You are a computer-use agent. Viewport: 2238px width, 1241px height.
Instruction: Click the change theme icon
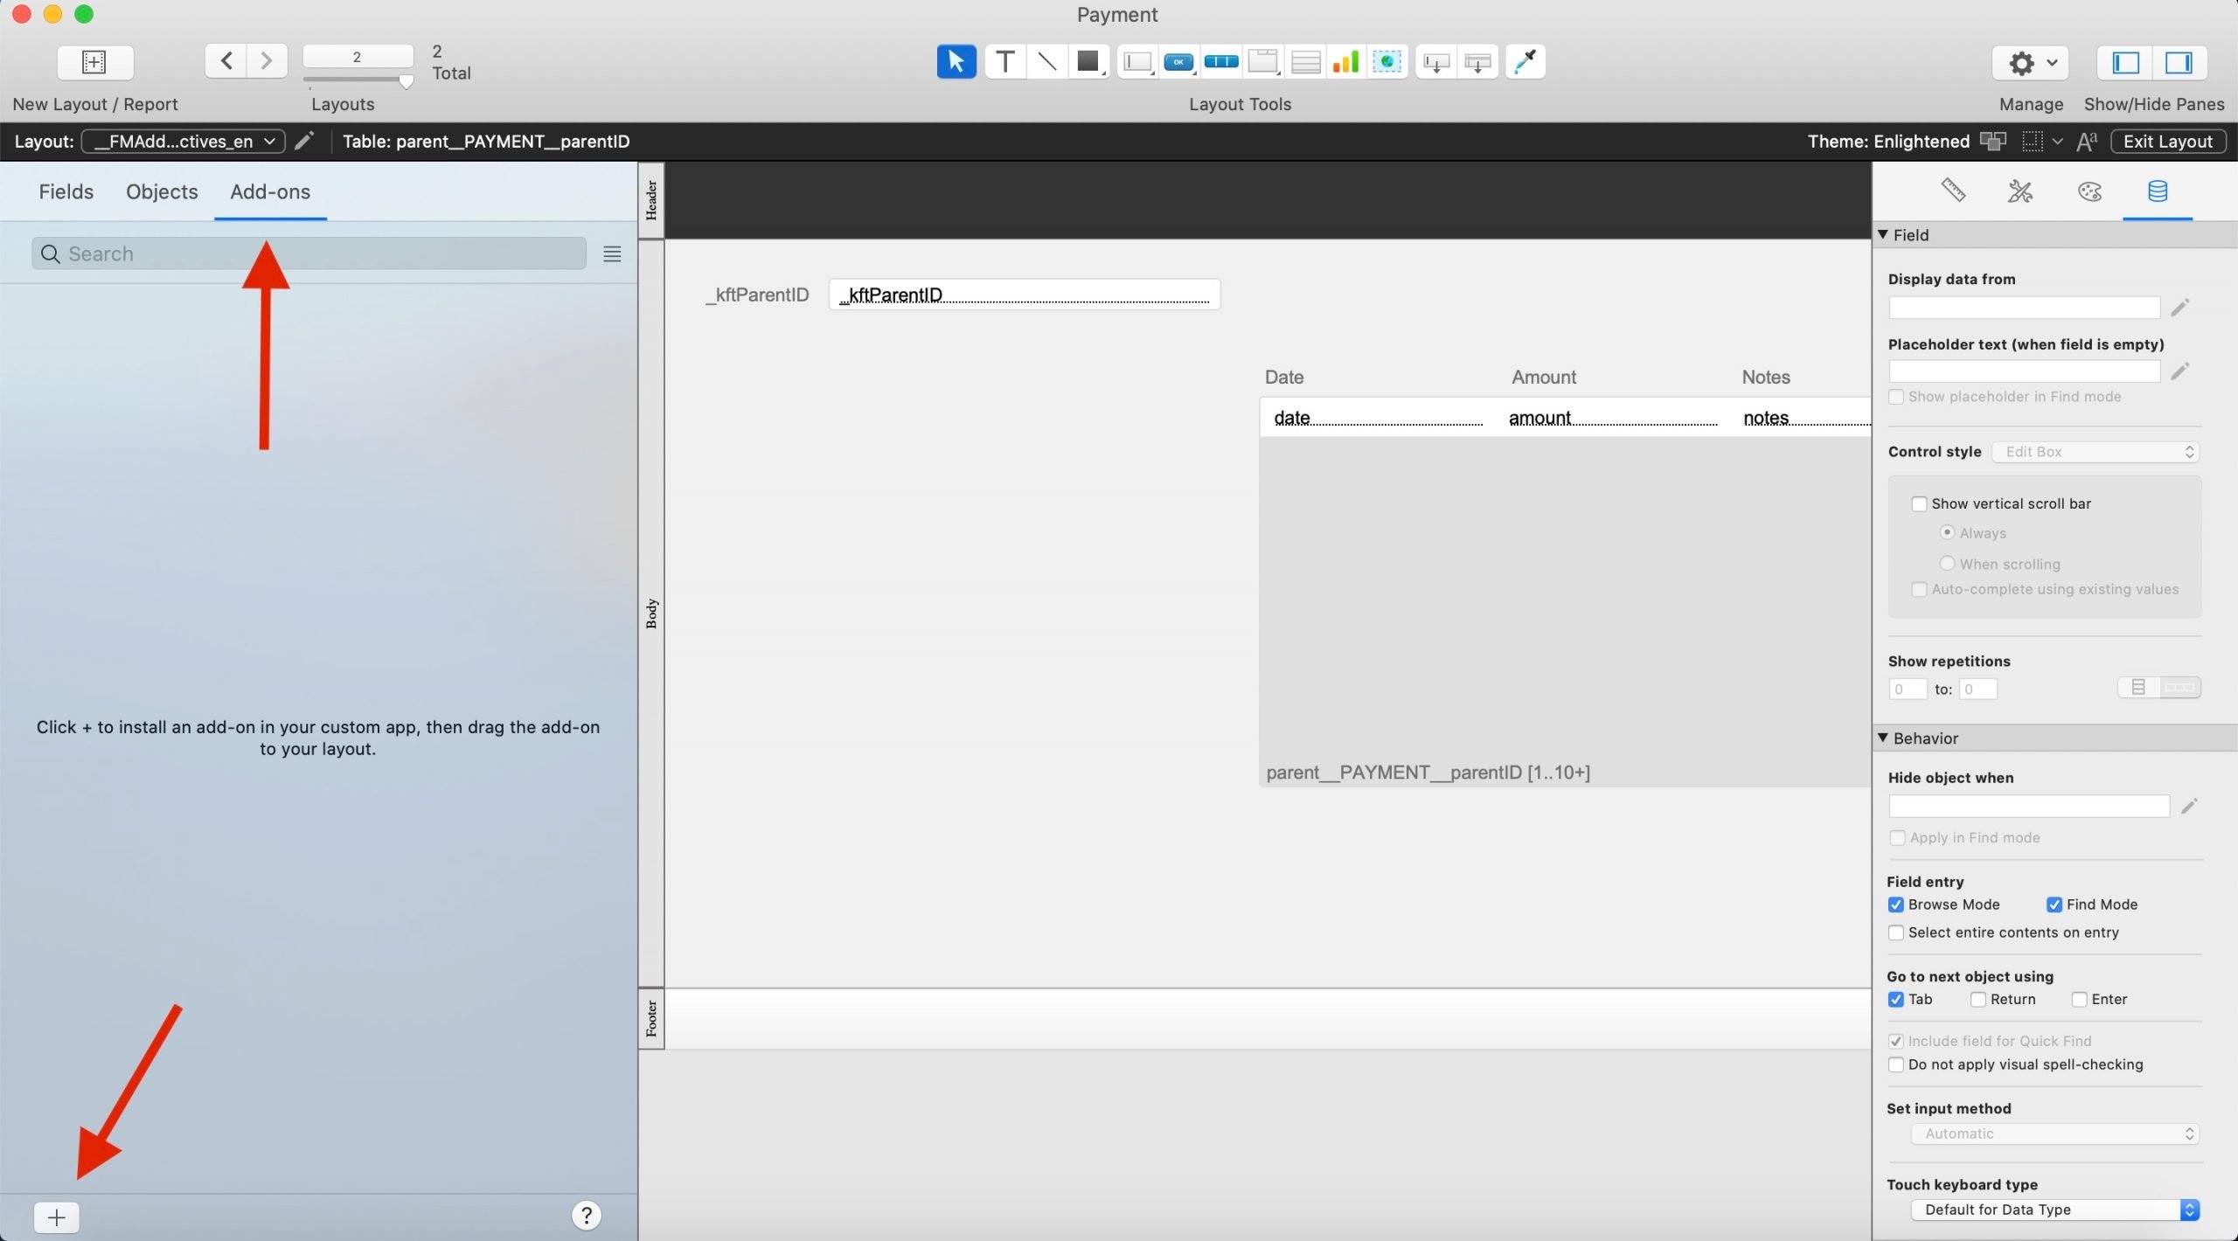(1992, 142)
